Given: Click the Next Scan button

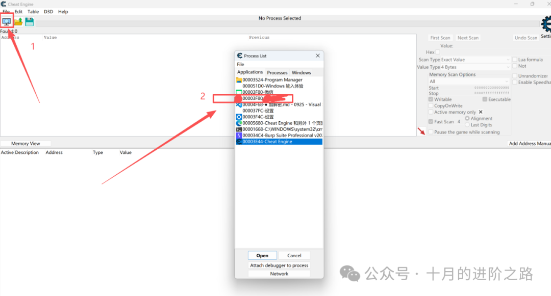Looking at the screenshot, I should tap(468, 38).
